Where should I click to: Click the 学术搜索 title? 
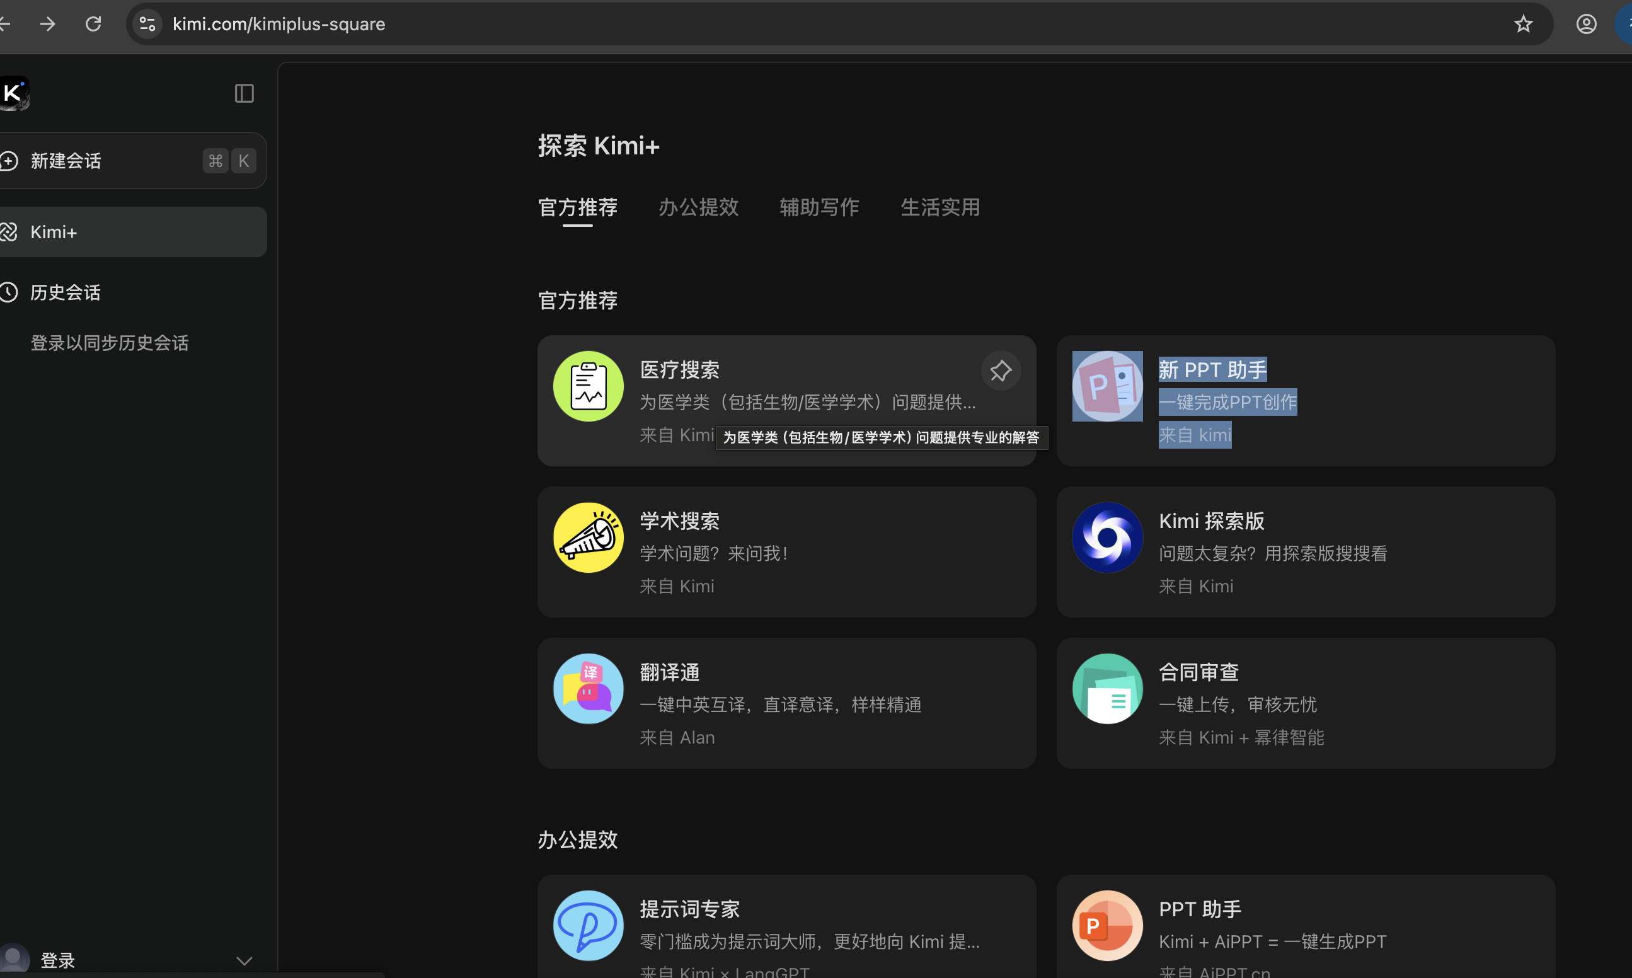click(x=679, y=521)
